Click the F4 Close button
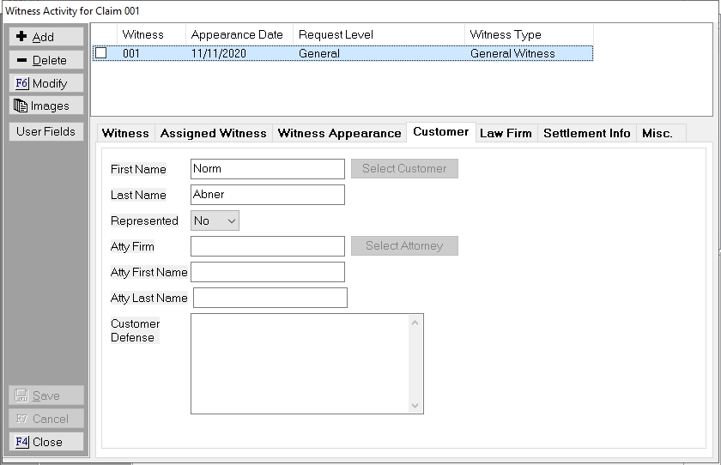This screenshot has height=465, width=721. 46,442
